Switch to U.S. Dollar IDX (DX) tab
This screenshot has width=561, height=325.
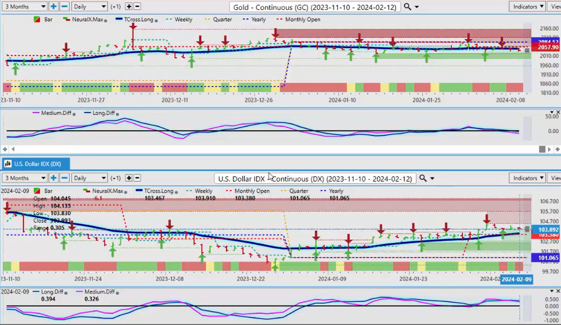pyautogui.click(x=36, y=163)
